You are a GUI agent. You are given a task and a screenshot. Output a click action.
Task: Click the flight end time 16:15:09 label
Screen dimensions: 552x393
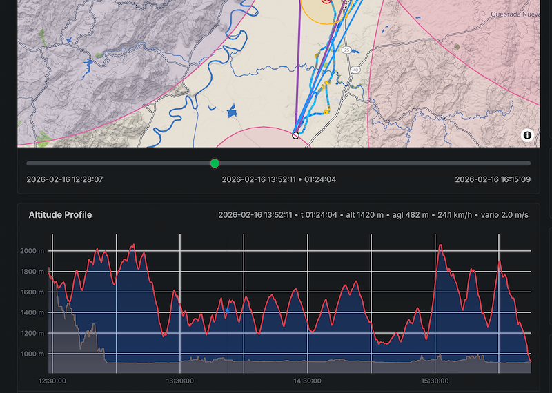pos(493,179)
